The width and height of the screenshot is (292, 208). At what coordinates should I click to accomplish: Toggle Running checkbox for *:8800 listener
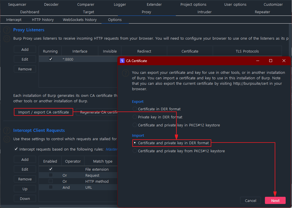click(51, 59)
